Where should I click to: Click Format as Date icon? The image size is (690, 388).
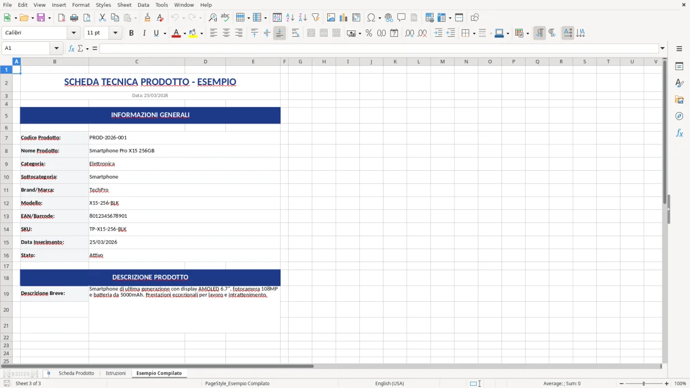tap(394, 33)
